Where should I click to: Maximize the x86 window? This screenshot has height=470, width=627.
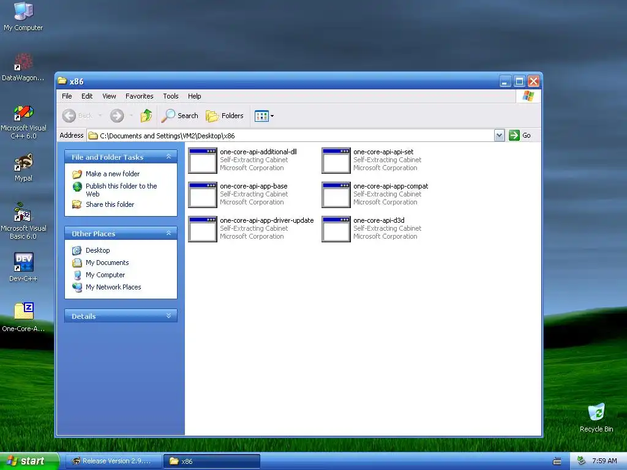pyautogui.click(x=519, y=81)
